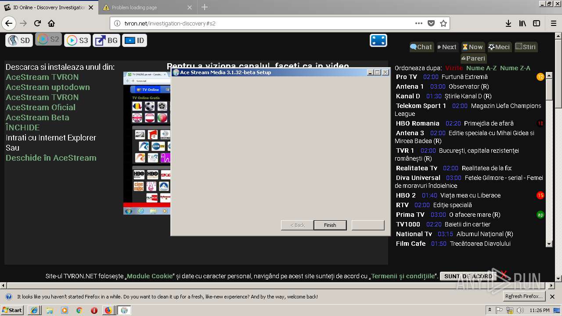Open TVR 1 channel

coord(405,151)
